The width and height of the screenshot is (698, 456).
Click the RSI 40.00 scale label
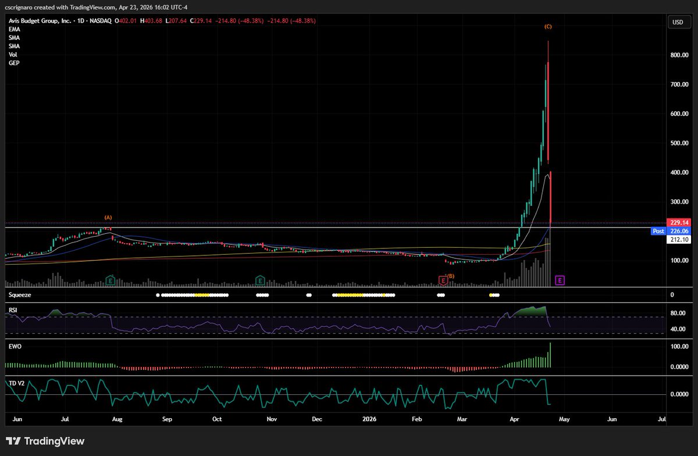[x=678, y=329]
